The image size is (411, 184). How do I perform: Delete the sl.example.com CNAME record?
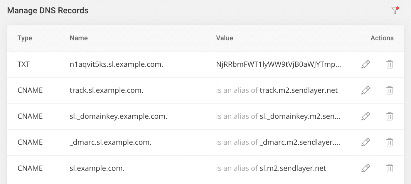(390, 168)
